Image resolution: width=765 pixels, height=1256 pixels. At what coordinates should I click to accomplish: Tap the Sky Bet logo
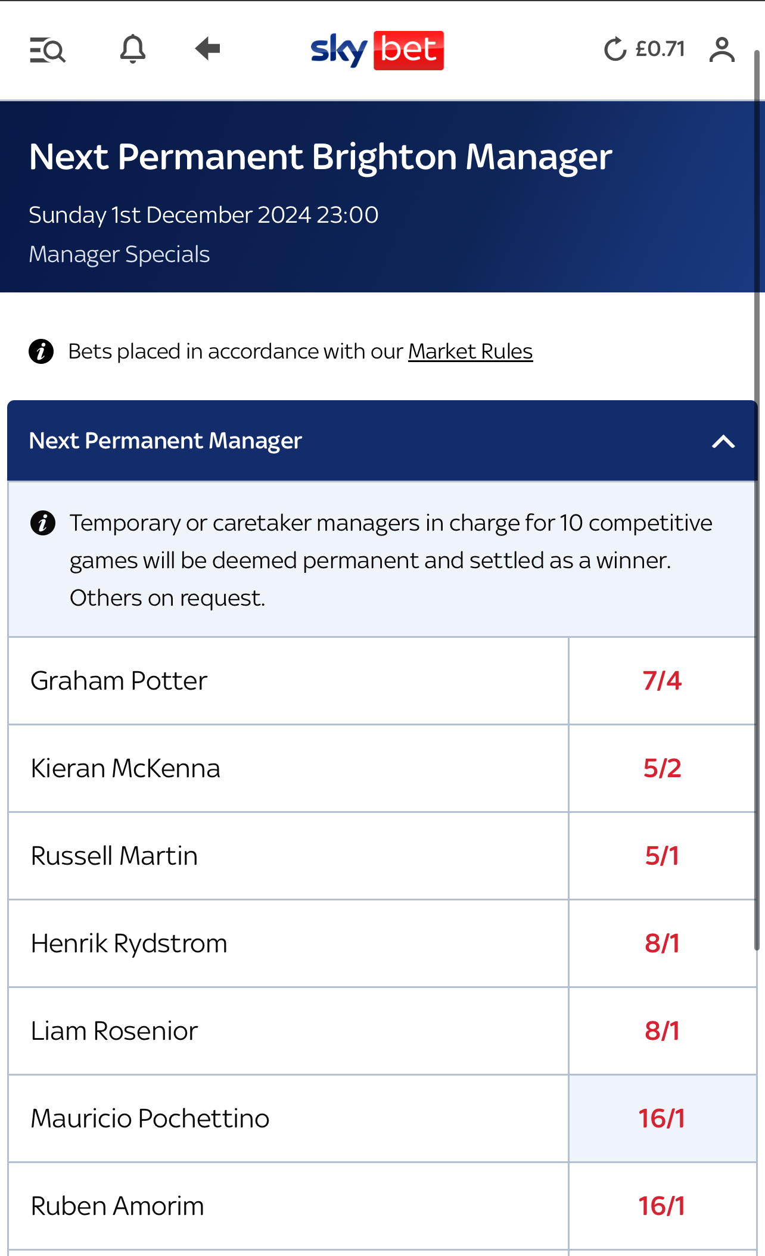tap(377, 50)
